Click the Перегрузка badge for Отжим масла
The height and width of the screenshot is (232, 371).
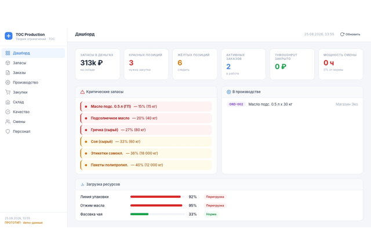pos(215,205)
